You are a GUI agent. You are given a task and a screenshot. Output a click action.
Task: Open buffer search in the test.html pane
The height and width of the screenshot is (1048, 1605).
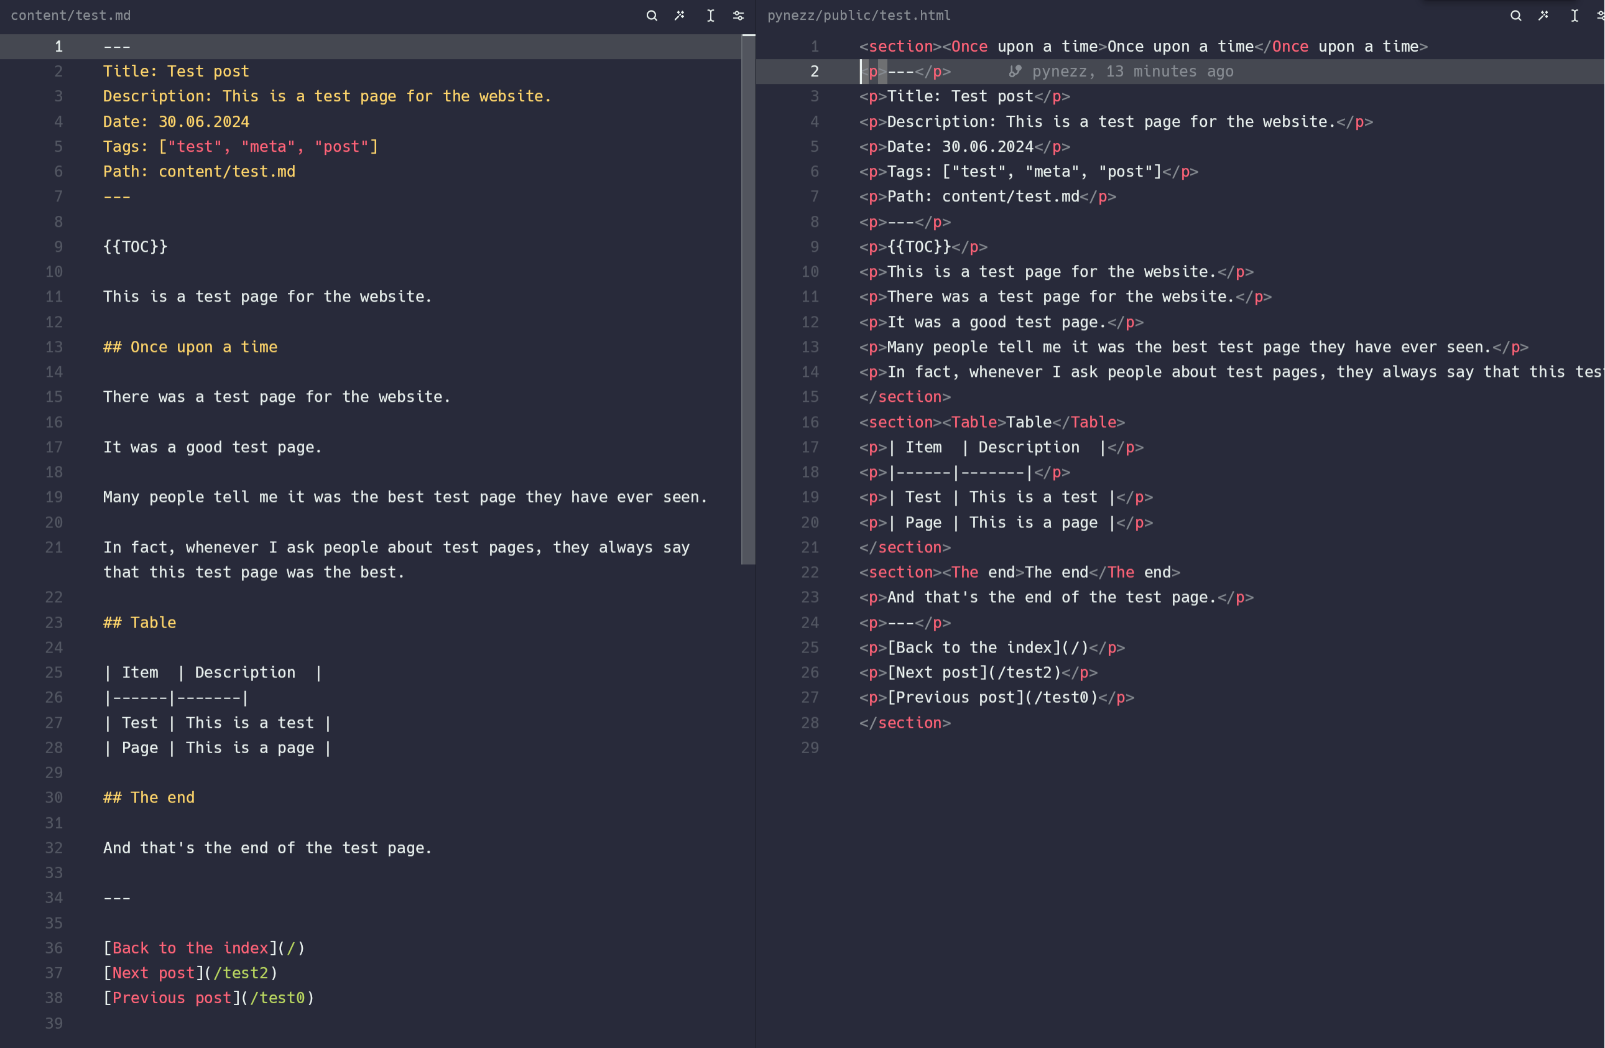pos(1515,16)
